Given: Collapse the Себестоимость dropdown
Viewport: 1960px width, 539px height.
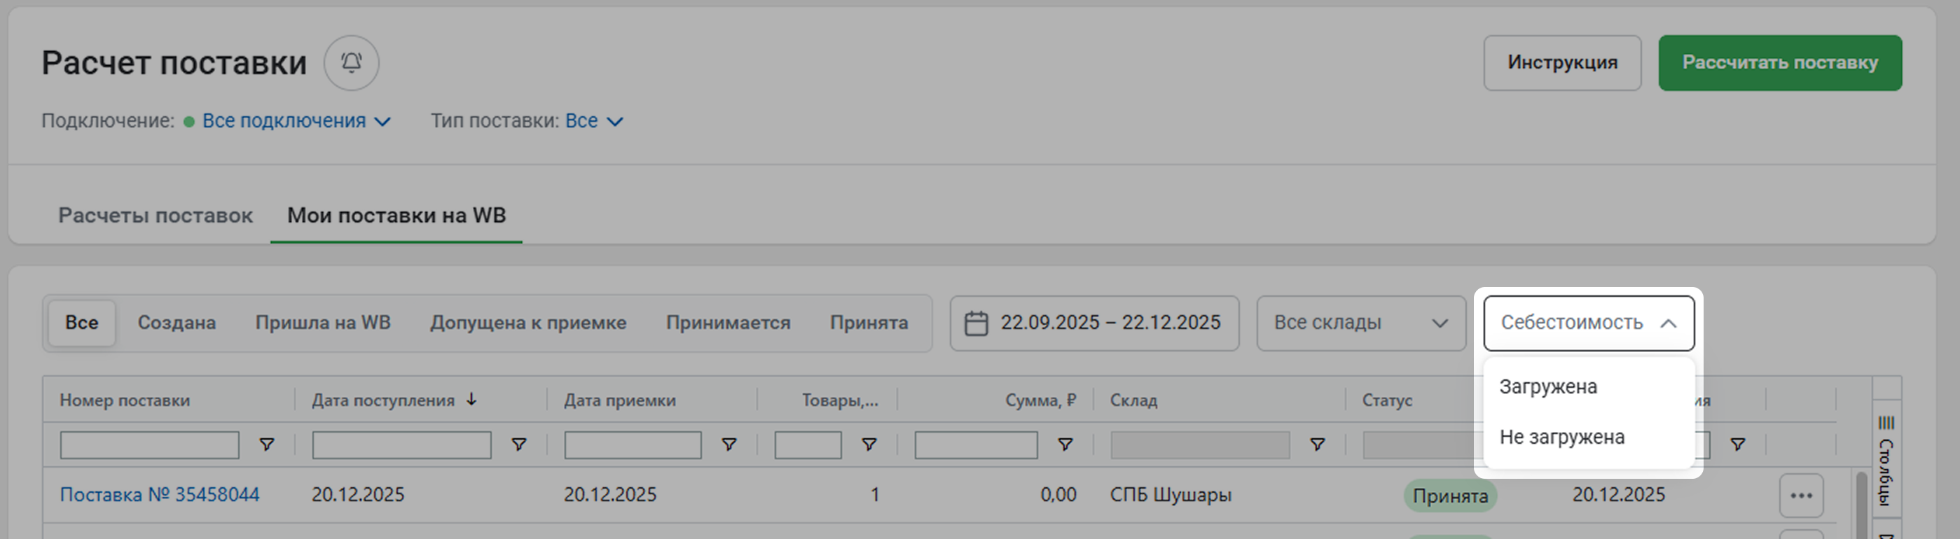Looking at the screenshot, I should pyautogui.click(x=1588, y=323).
